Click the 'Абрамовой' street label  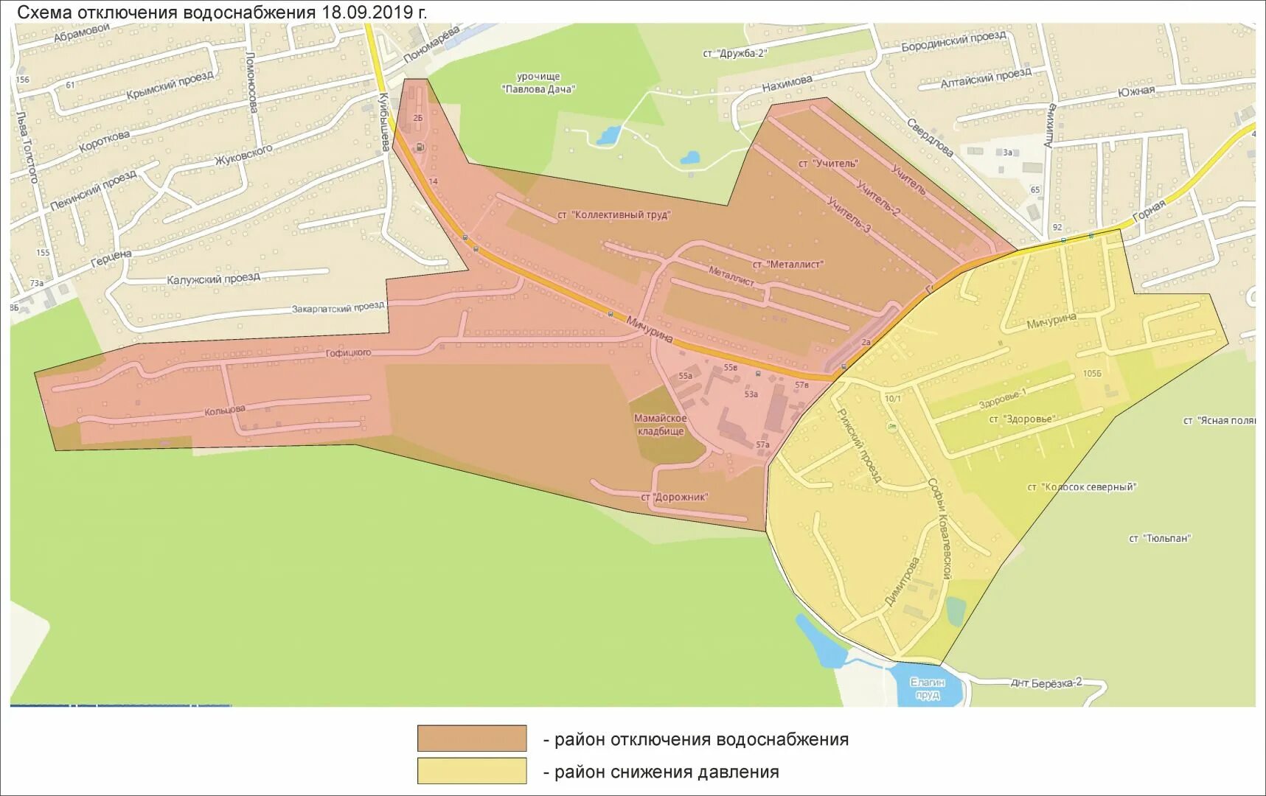82,33
